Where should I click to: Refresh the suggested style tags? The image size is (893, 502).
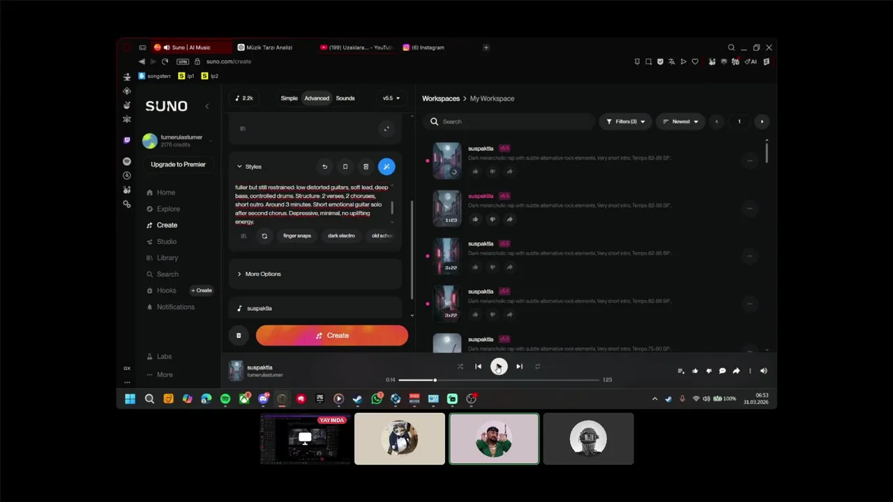pyautogui.click(x=264, y=236)
